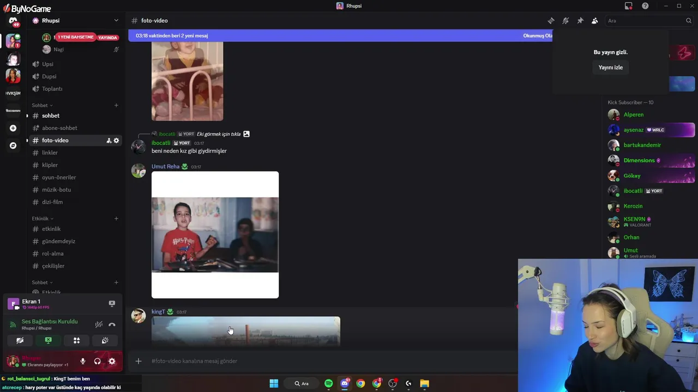Open direct messages home icon with 49 badge
The image size is (698, 392).
pos(13,22)
